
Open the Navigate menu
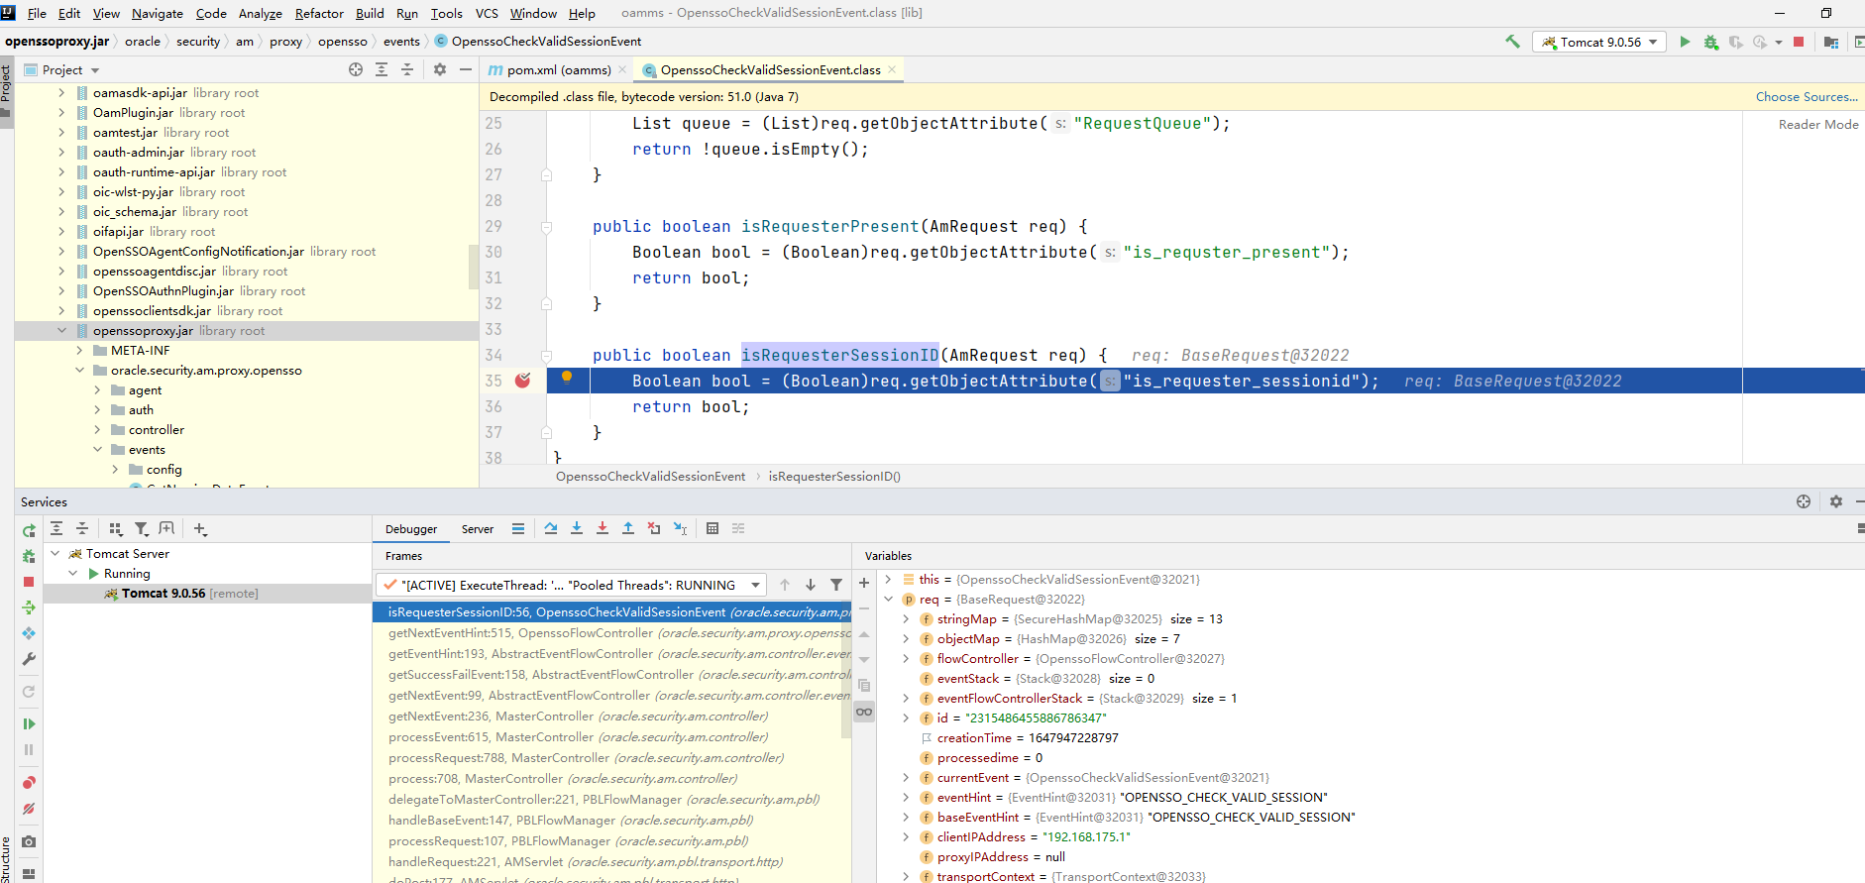click(157, 13)
